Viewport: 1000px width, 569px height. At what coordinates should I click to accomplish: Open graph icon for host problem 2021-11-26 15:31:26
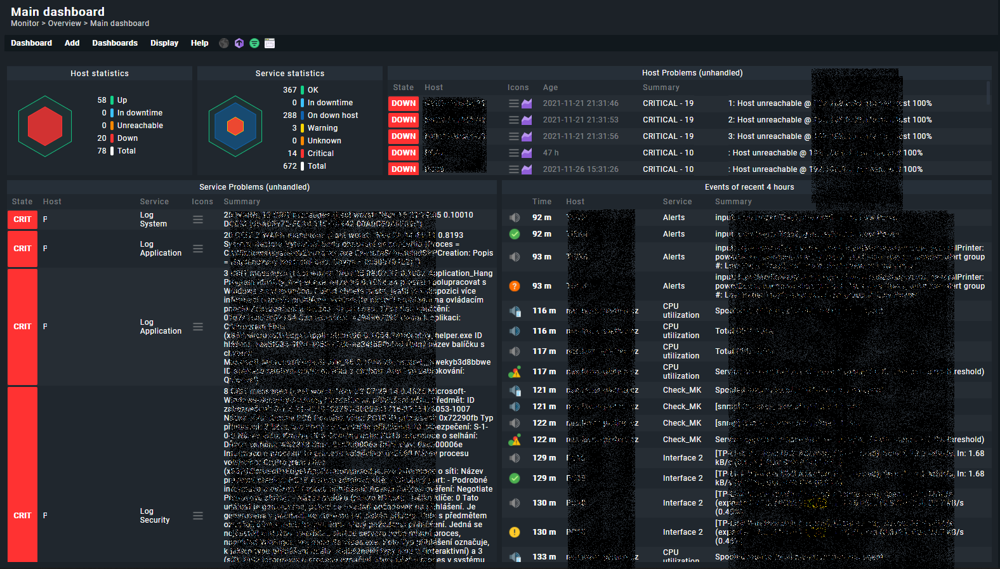(x=527, y=169)
